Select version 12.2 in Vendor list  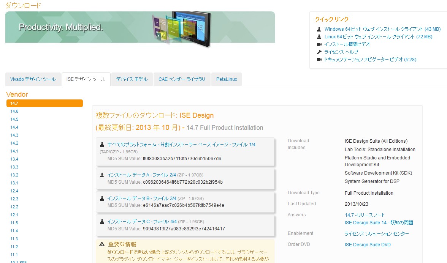14,207
